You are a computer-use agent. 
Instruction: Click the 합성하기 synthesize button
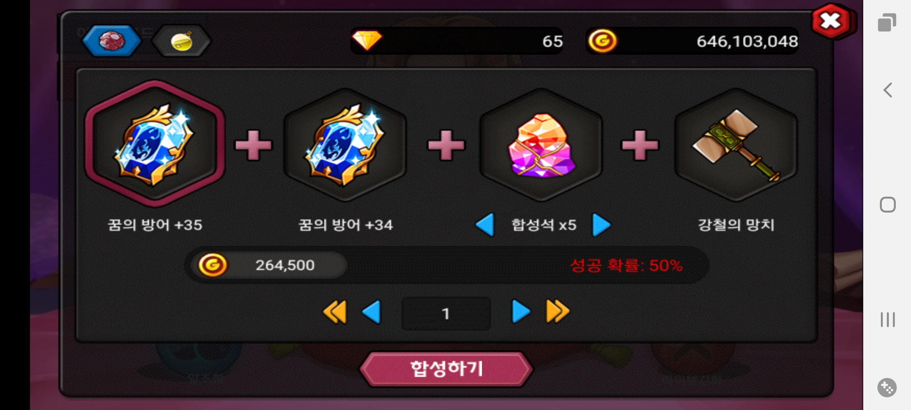coord(446,369)
